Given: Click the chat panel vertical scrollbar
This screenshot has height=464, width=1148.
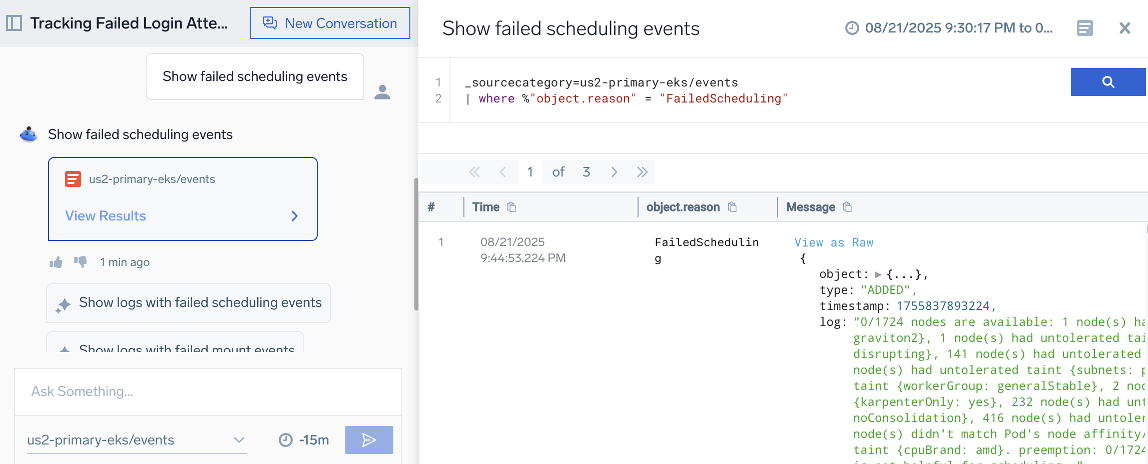Looking at the screenshot, I should (416, 244).
